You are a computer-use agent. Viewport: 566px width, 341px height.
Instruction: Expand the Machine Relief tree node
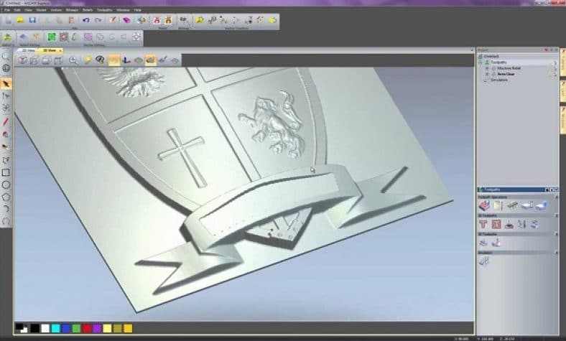[487, 67]
